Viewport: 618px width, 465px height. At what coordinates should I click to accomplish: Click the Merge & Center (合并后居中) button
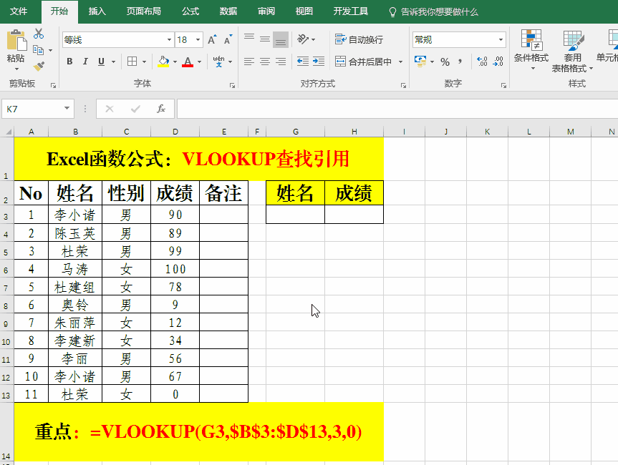point(363,62)
